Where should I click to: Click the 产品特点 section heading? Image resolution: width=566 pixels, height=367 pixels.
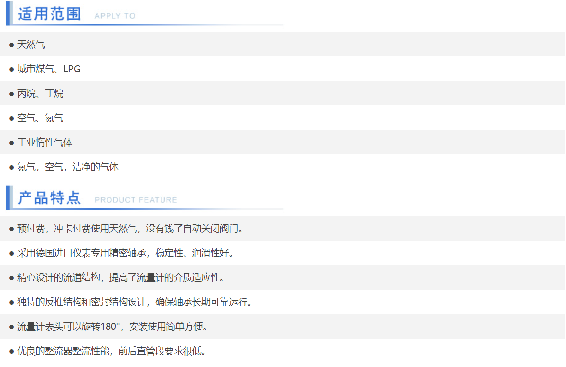(x=49, y=198)
